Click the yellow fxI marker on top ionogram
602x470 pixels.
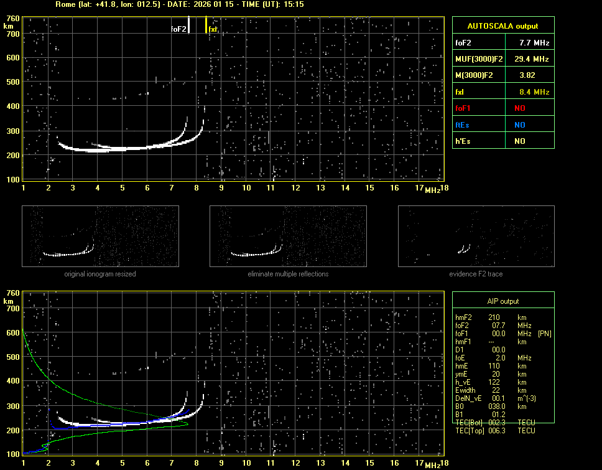206,25
